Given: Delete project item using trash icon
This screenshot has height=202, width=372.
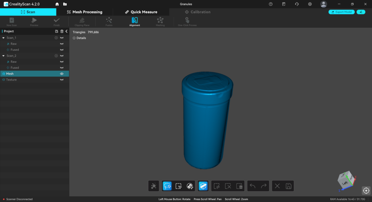Looking at the screenshot, I should pos(62,31).
